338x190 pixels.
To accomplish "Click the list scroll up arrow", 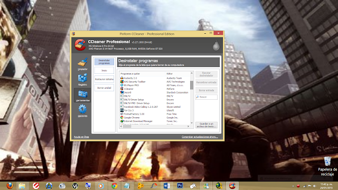I will tap(192, 73).
